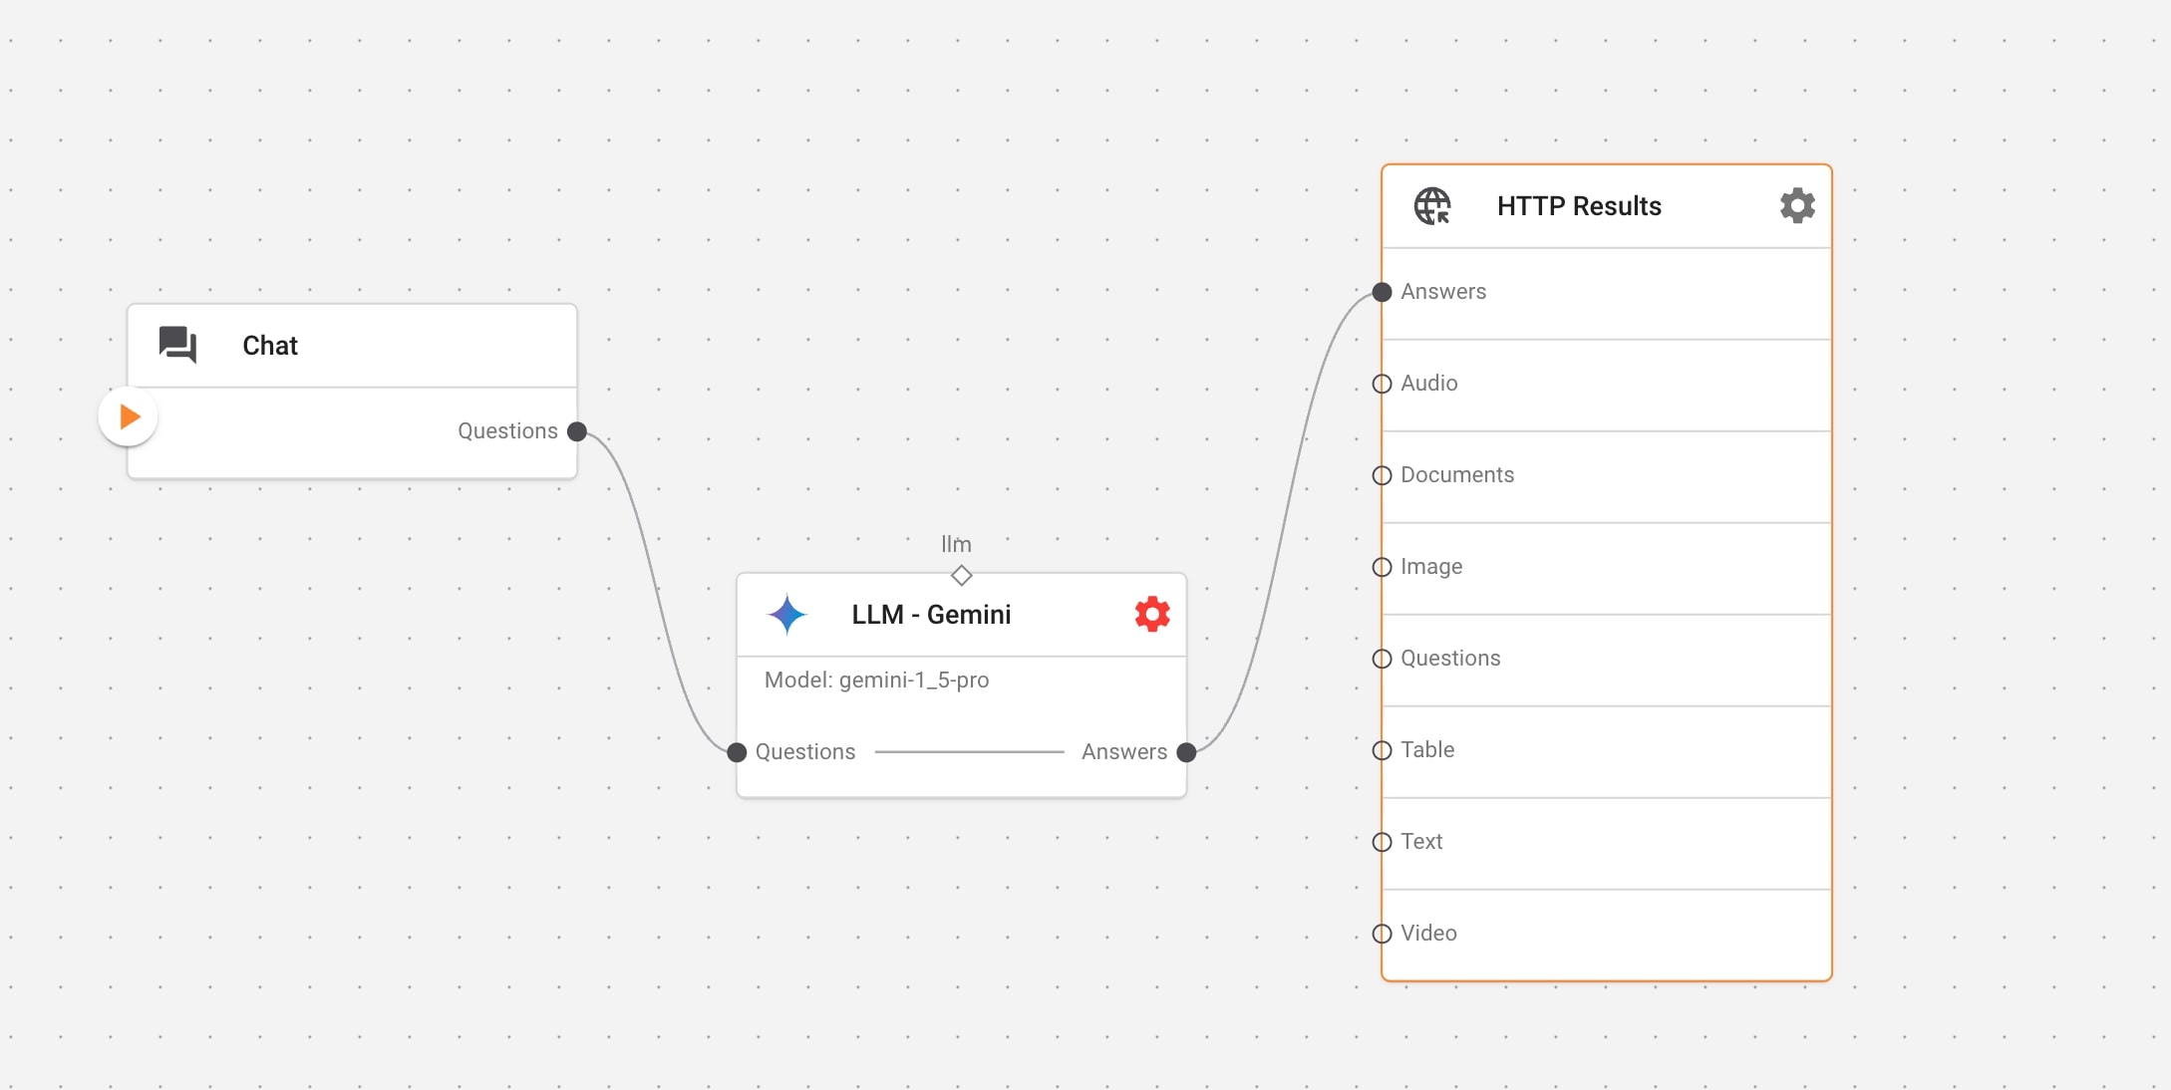Click the Table input port circle
Screen dimensions: 2171x1090
(x=1382, y=750)
